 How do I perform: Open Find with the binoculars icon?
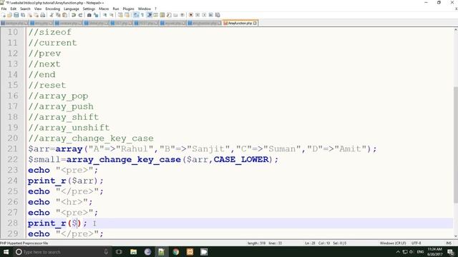coord(89,15)
